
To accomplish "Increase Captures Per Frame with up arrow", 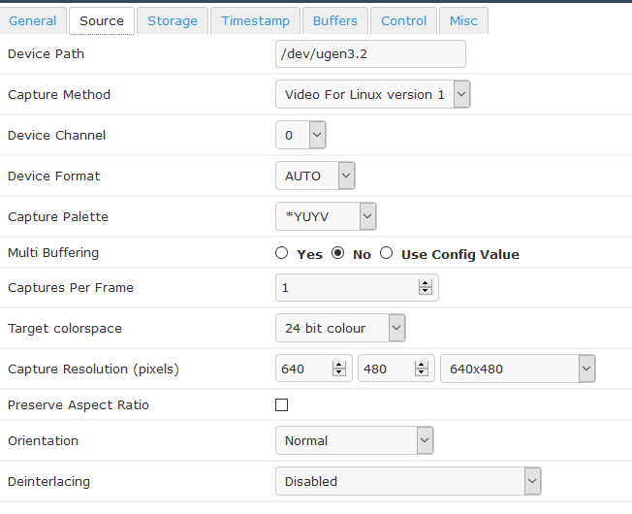I will coord(426,283).
